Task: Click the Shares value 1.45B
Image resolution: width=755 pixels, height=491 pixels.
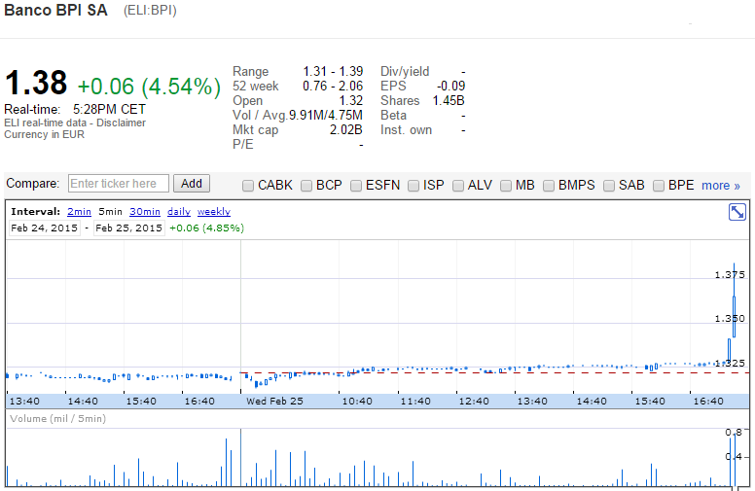Action: (x=449, y=100)
